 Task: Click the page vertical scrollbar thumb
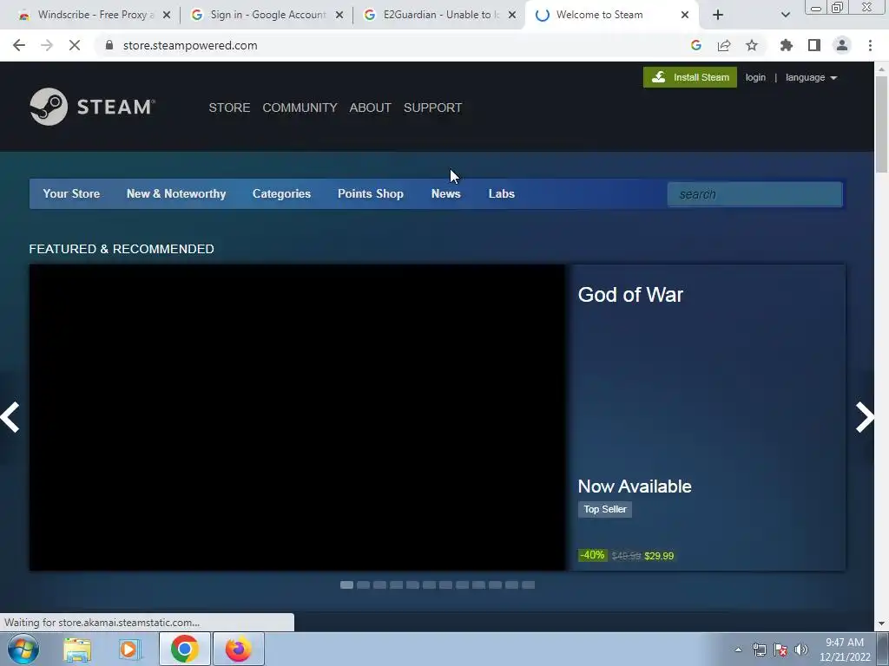881,124
